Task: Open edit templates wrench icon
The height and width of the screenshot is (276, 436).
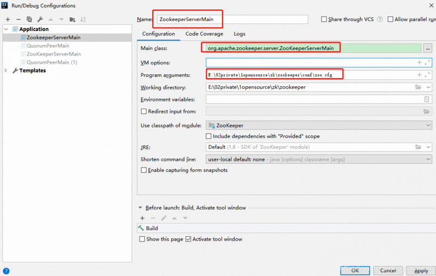Action: pos(40,19)
